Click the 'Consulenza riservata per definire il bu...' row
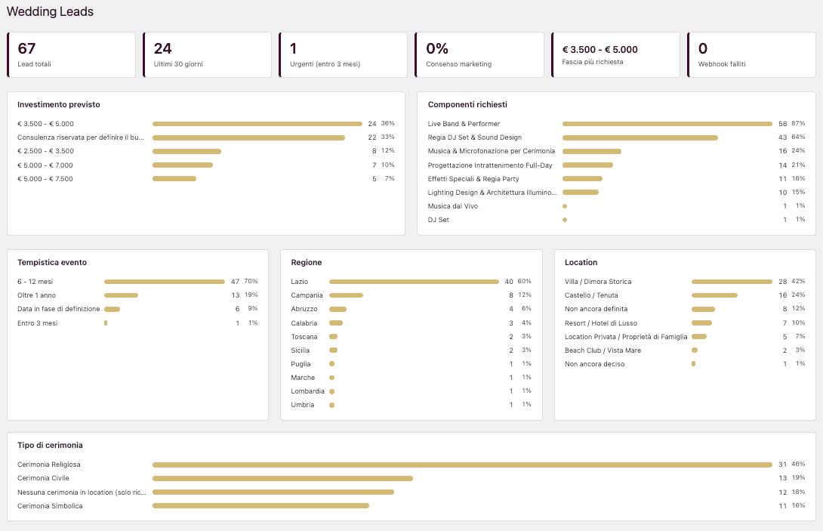 205,137
